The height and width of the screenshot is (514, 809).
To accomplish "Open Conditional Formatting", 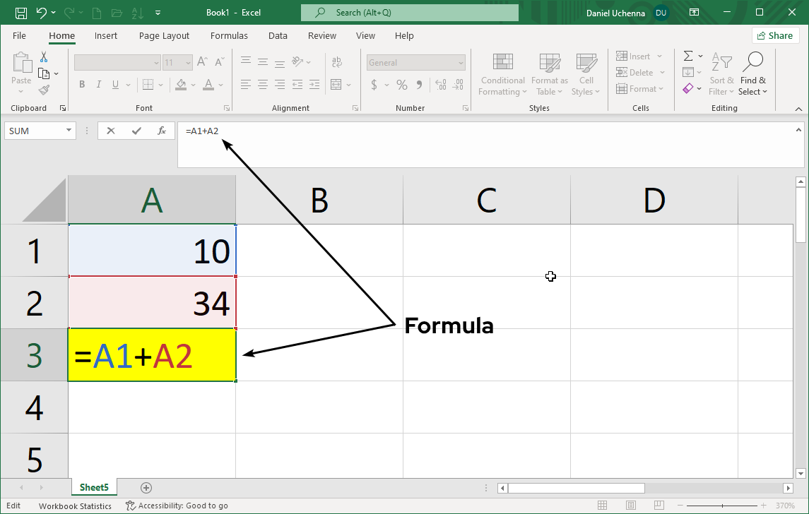I will [502, 73].
